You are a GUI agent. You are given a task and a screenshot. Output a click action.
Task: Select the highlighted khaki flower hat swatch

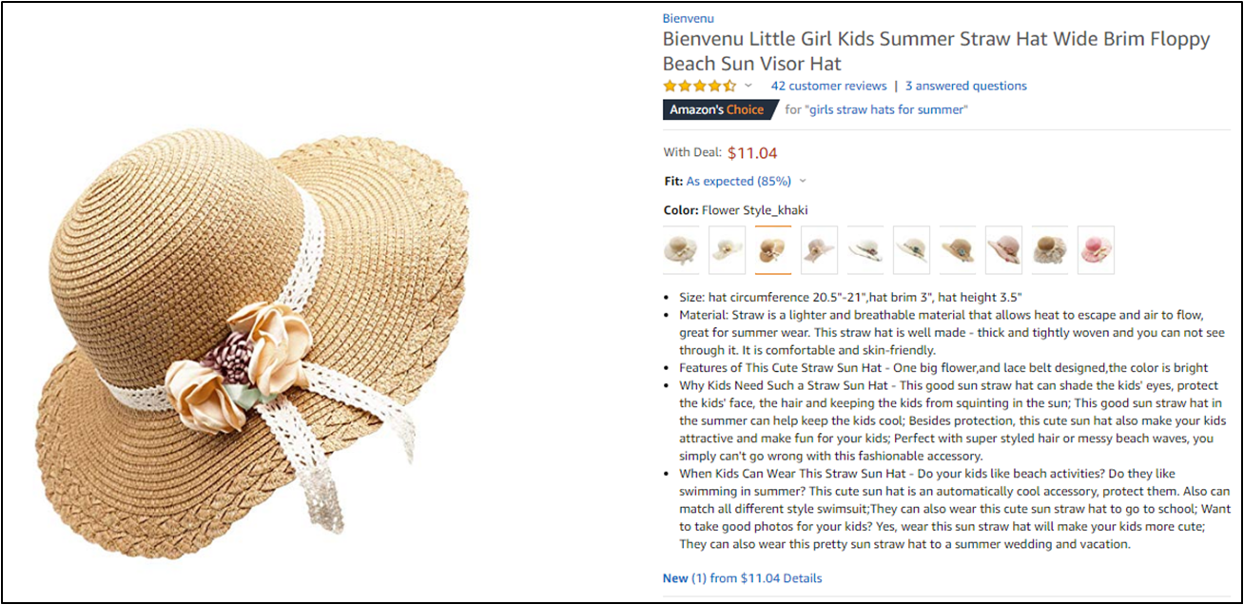click(x=772, y=250)
